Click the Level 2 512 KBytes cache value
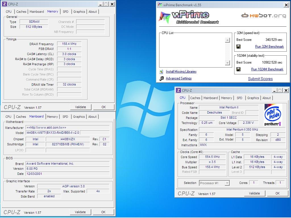 (257, 167)
